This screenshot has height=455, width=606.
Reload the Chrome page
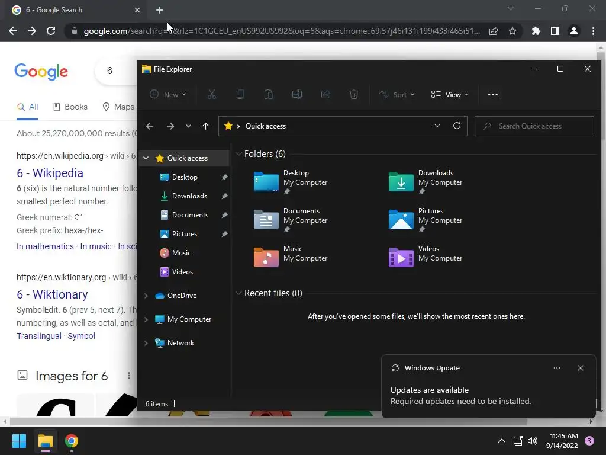click(x=51, y=31)
